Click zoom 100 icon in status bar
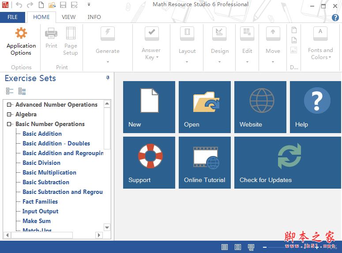The height and width of the screenshot is (253, 342). point(251,247)
